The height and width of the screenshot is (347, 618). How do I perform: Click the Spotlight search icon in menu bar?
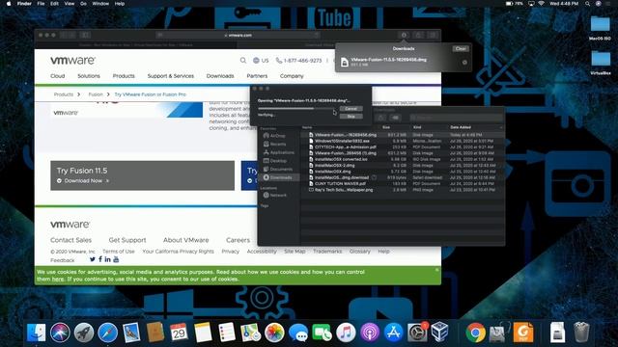587,4
